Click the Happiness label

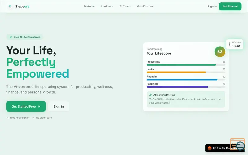(152, 84)
